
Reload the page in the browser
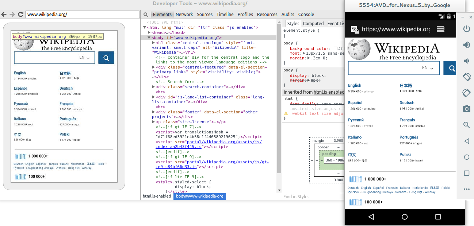[21, 15]
